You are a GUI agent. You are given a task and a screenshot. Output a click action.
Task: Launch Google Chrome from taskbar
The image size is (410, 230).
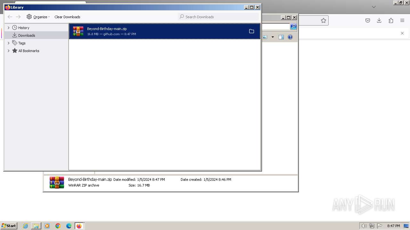click(58, 226)
